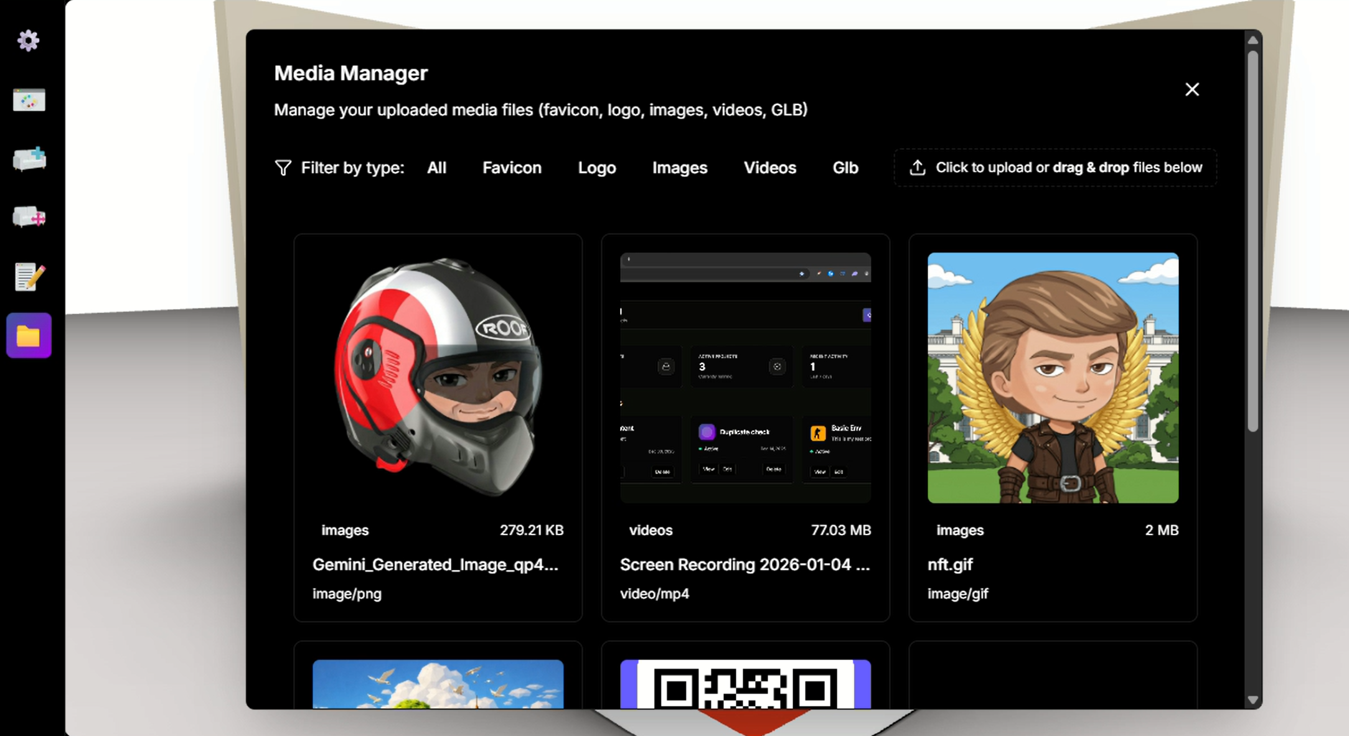Click the color palette sidebar icon

(x=29, y=100)
